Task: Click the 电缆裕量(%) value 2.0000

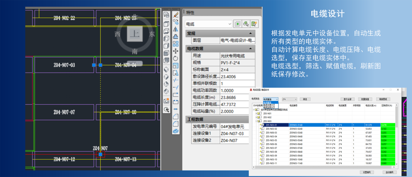Action: pos(237,111)
